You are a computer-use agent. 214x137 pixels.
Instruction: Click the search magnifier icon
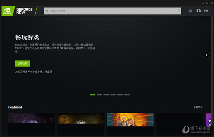(x=47, y=11)
